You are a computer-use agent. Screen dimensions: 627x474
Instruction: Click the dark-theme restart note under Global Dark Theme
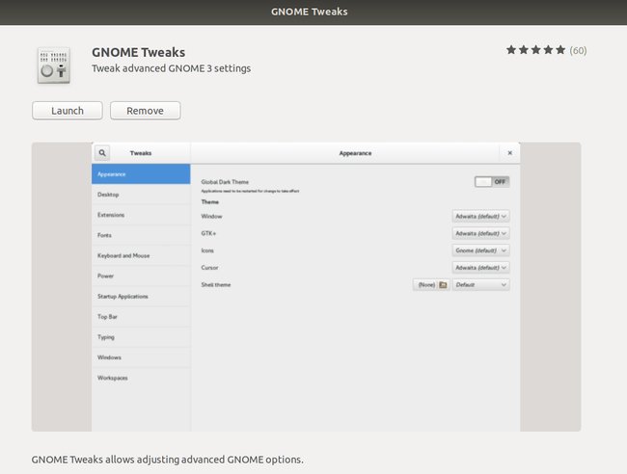point(250,191)
